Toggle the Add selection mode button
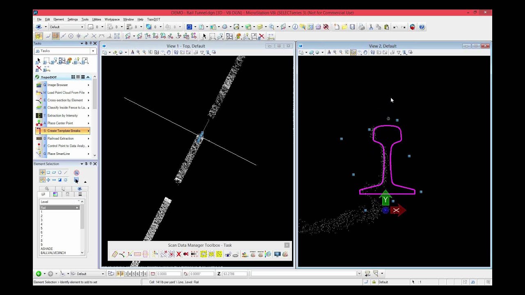The height and width of the screenshot is (295, 525). click(48, 180)
